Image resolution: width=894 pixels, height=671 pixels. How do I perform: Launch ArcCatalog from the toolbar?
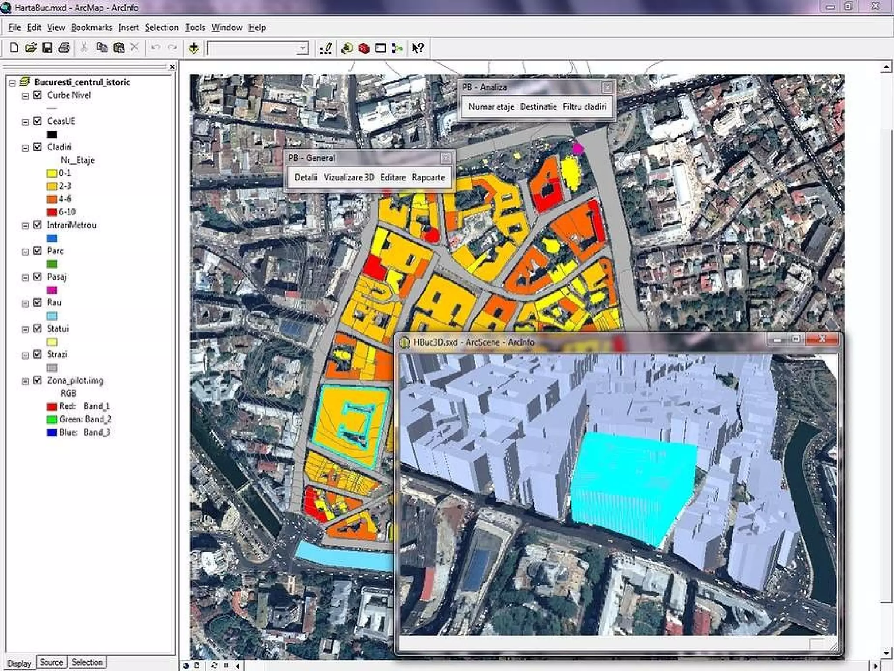tap(347, 48)
